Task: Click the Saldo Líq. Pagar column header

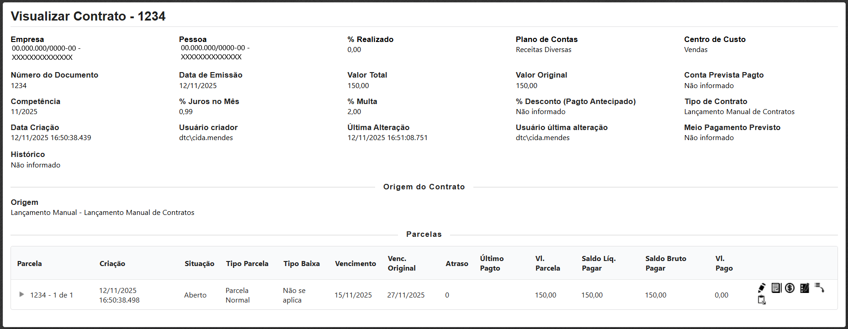Action: pyautogui.click(x=598, y=263)
